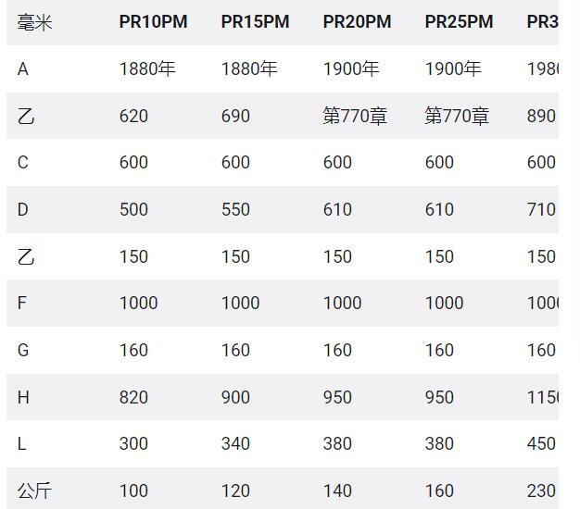Select the PR15PM column header
The width and height of the screenshot is (580, 509).
(x=255, y=21)
